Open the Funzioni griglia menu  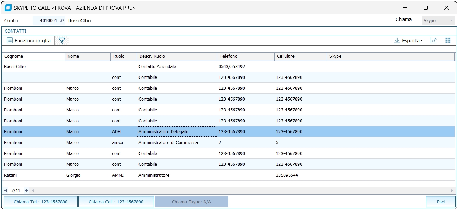click(29, 41)
